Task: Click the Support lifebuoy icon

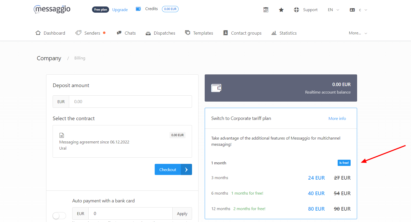Action: pyautogui.click(x=296, y=10)
